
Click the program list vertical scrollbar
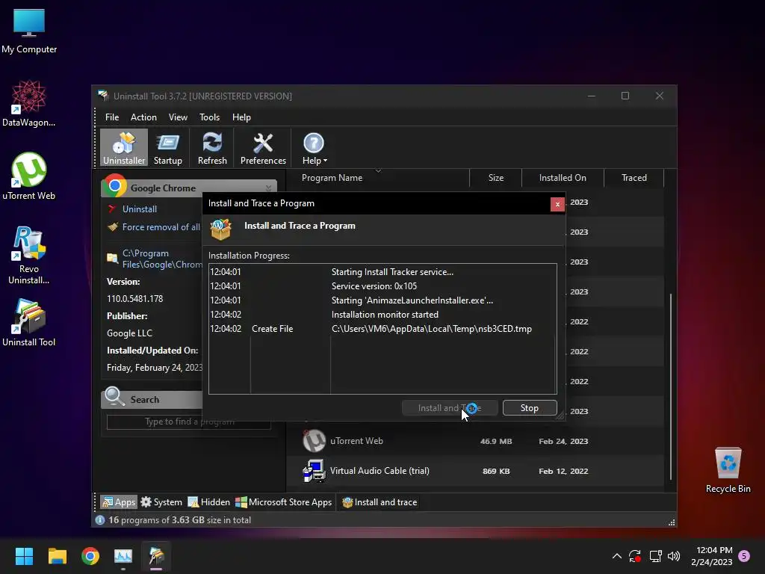tap(671, 386)
